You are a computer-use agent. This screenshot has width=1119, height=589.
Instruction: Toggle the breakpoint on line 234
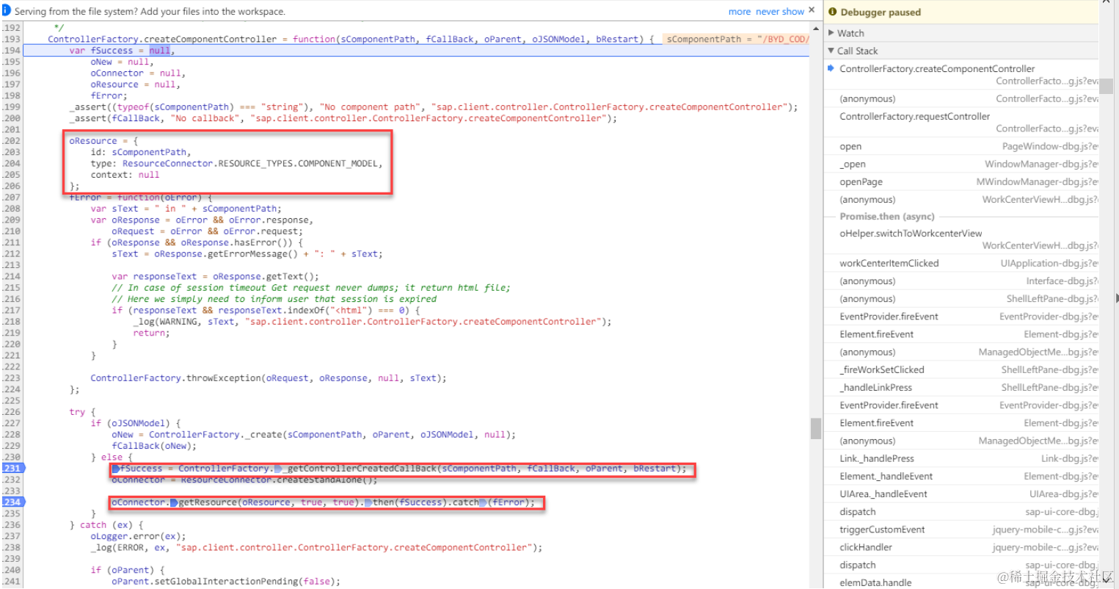point(12,502)
